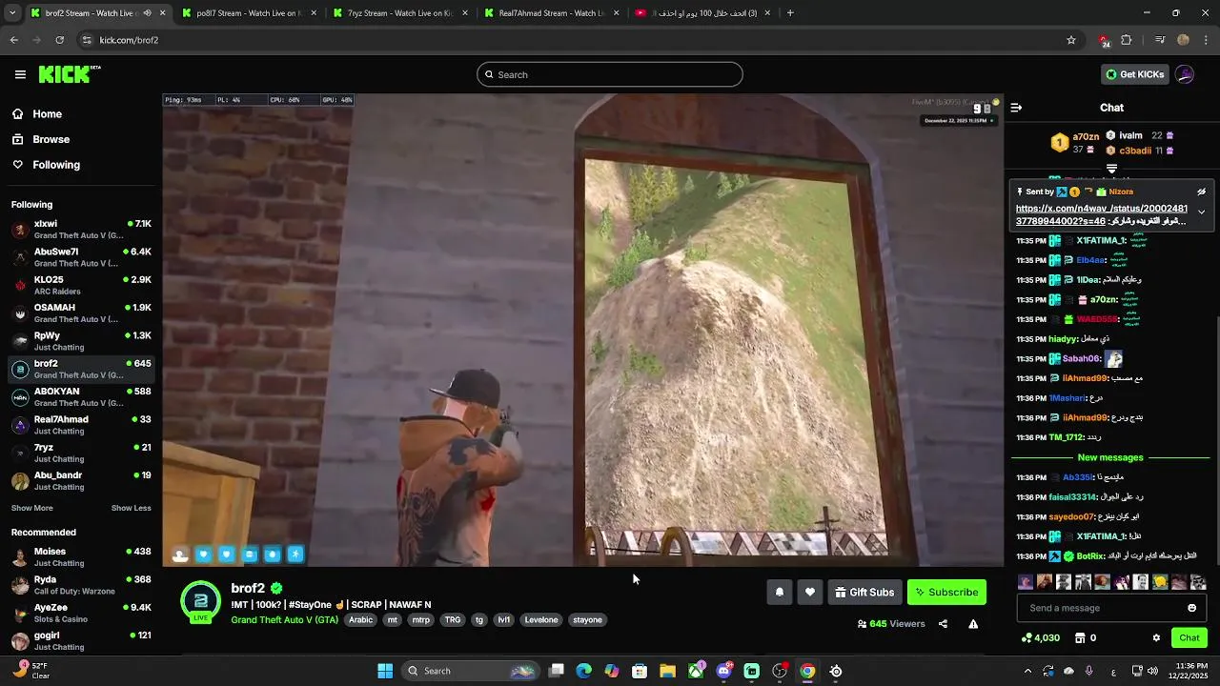Open Chrome tab search dropdown
The image size is (1220, 686).
(x=10, y=13)
